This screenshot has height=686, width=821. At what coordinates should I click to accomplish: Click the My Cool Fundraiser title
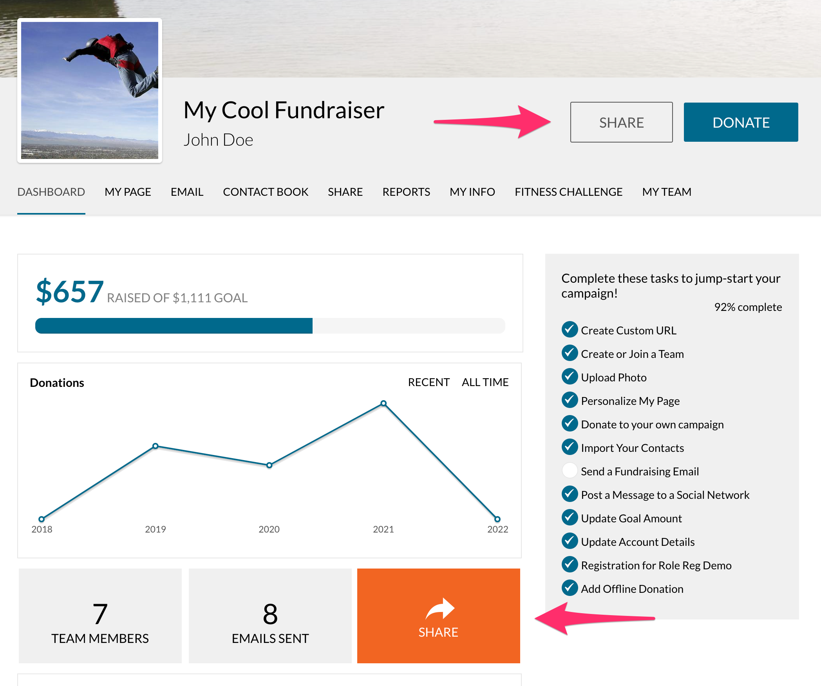pos(284,110)
